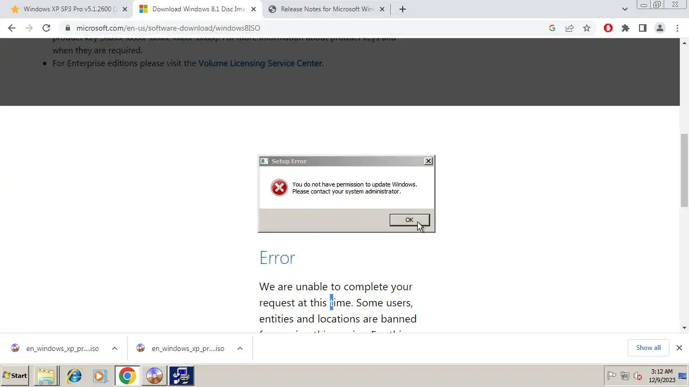Click the Microsoft favicon on active tab
This screenshot has width=689, height=387.
point(143,9)
